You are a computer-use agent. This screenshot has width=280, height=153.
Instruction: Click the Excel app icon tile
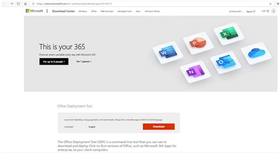point(229,33)
